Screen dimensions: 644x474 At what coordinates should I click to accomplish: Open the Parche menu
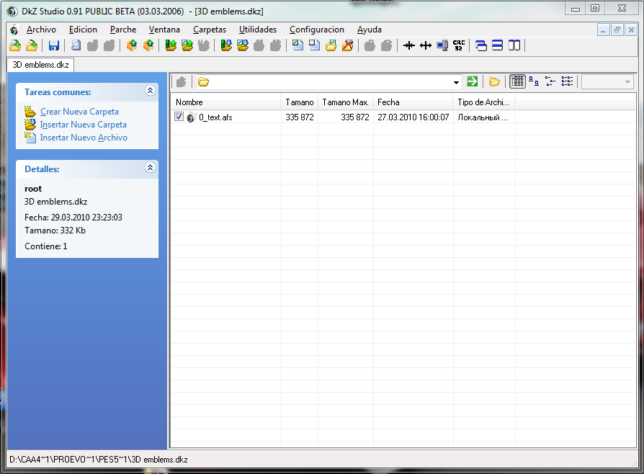tap(122, 30)
